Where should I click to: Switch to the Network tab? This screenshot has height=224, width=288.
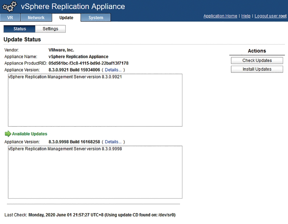pyautogui.click(x=36, y=18)
